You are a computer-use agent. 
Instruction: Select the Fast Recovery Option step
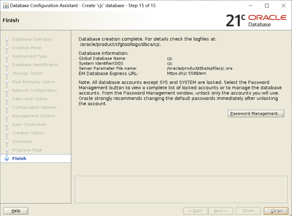point(34,82)
